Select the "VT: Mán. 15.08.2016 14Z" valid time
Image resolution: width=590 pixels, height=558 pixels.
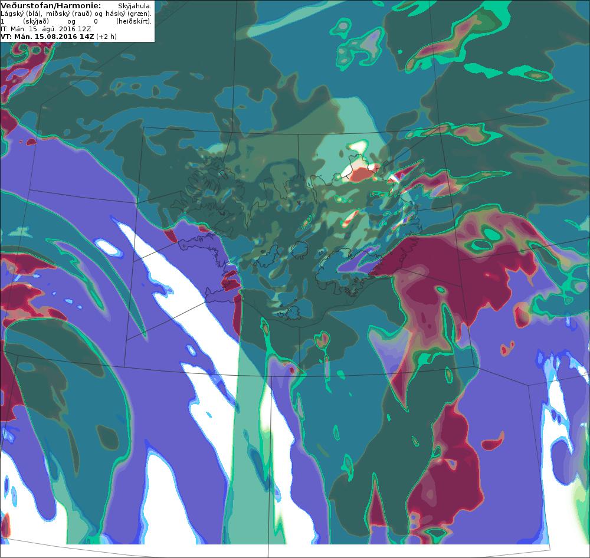click(47, 37)
